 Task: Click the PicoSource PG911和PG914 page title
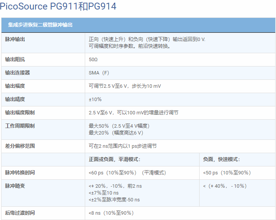58,6
